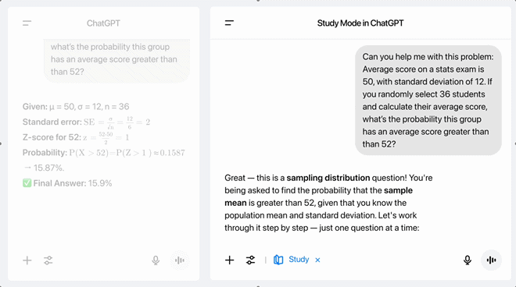This screenshot has width=516, height=287.
Task: Open tools sliders icon in Study Mode composer
Action: [x=250, y=260]
